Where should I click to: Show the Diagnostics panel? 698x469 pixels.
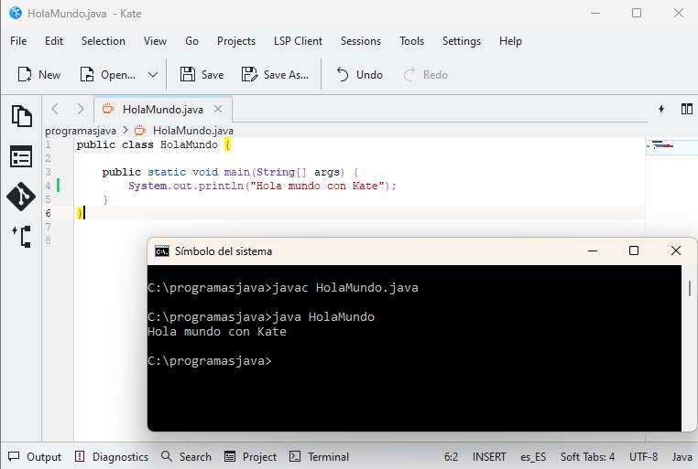click(111, 456)
